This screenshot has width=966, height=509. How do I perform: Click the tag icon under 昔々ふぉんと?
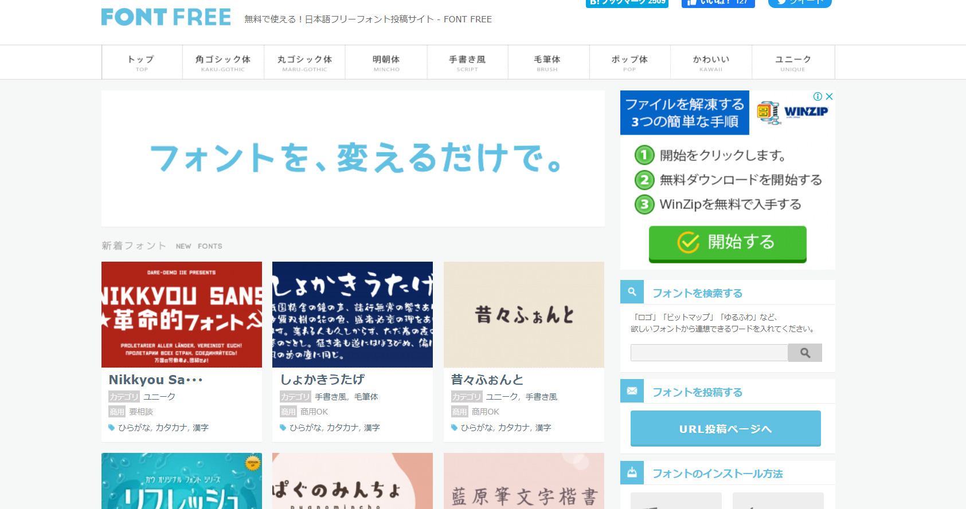[455, 428]
